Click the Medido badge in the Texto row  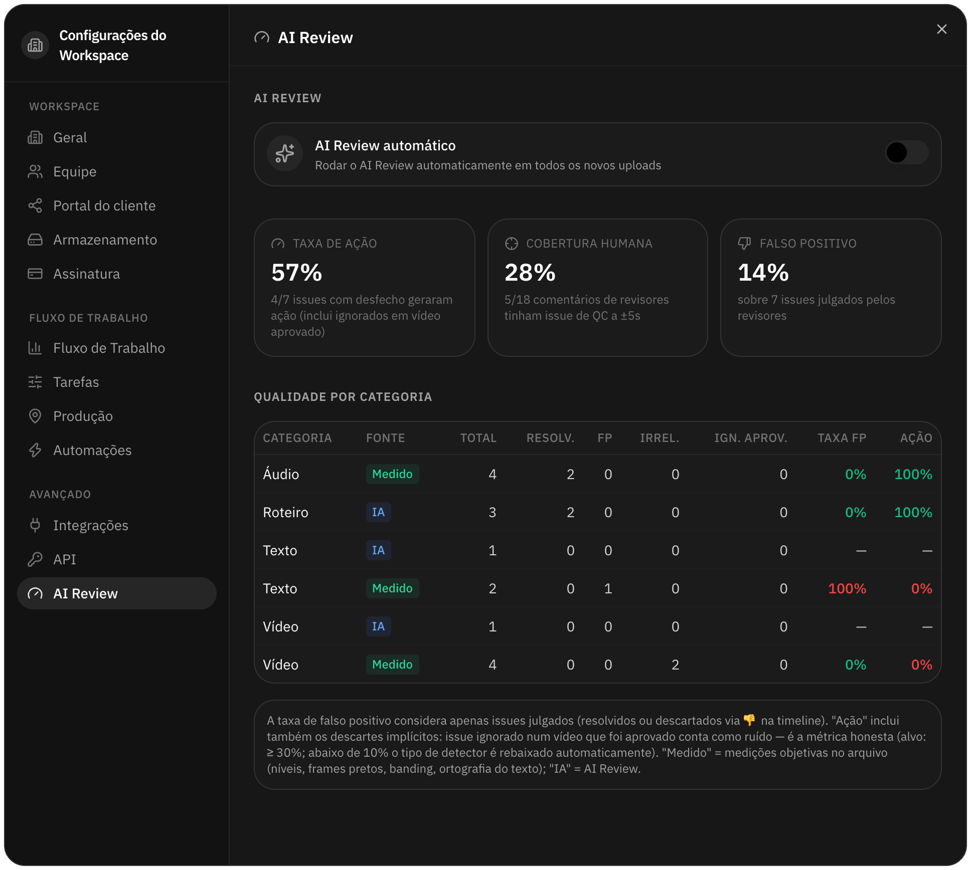(x=392, y=588)
